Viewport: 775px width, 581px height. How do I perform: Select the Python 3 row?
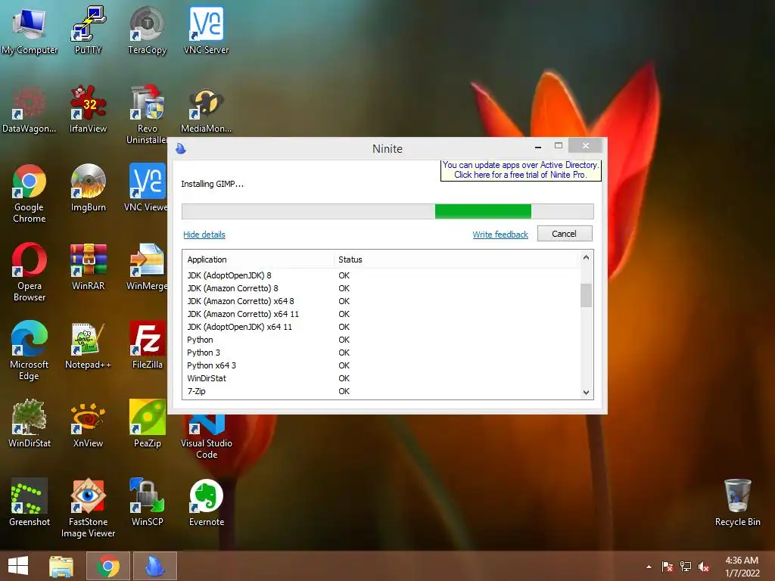381,353
